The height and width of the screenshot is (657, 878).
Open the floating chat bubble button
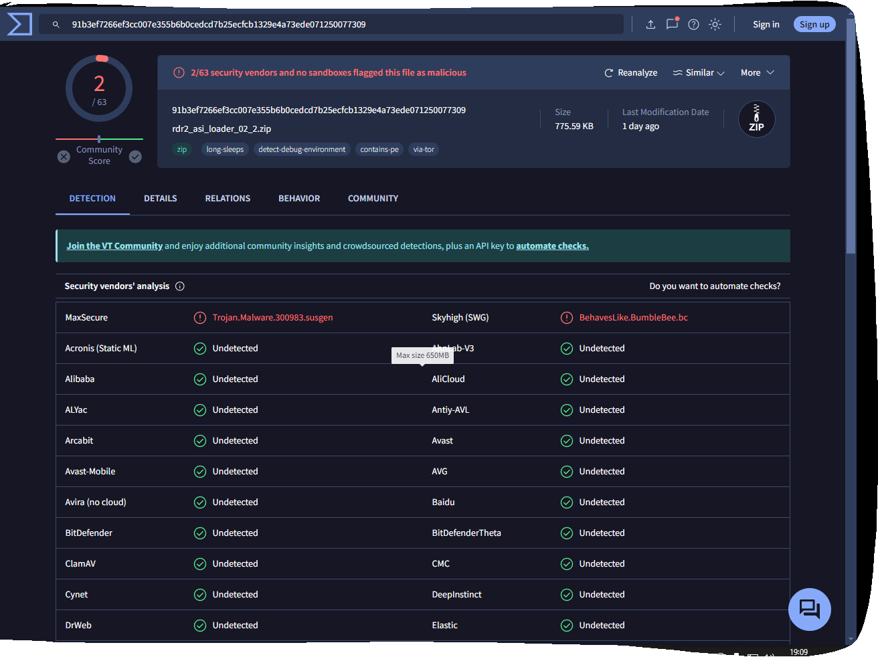point(810,609)
